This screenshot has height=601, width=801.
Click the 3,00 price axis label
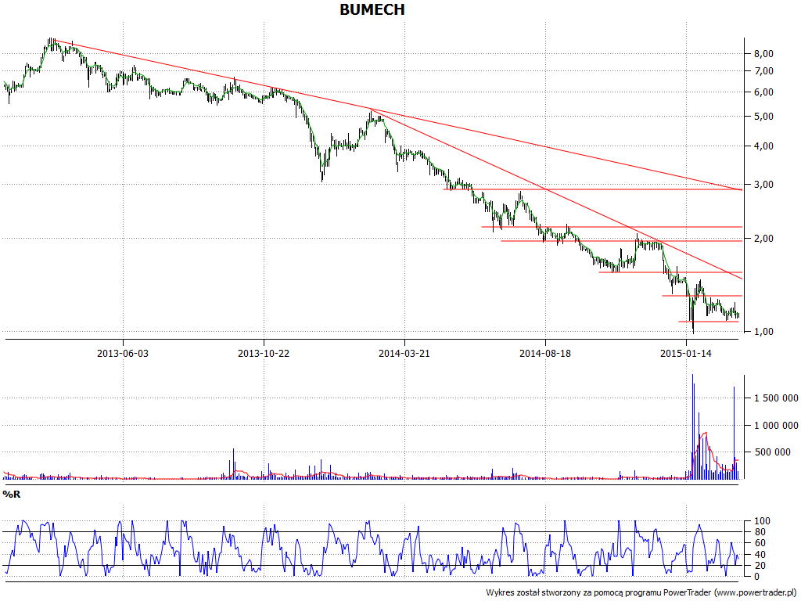pos(763,185)
